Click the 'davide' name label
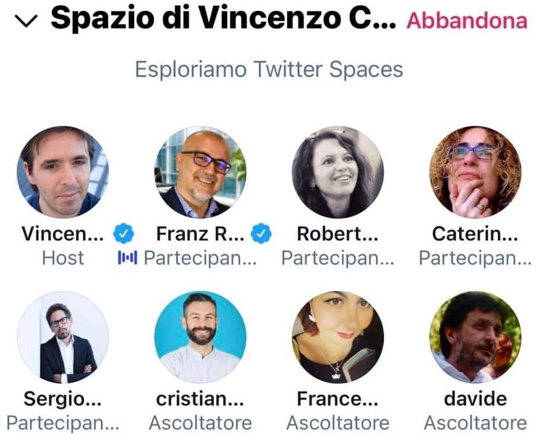Screen dimensions: 537x435 (x=476, y=399)
